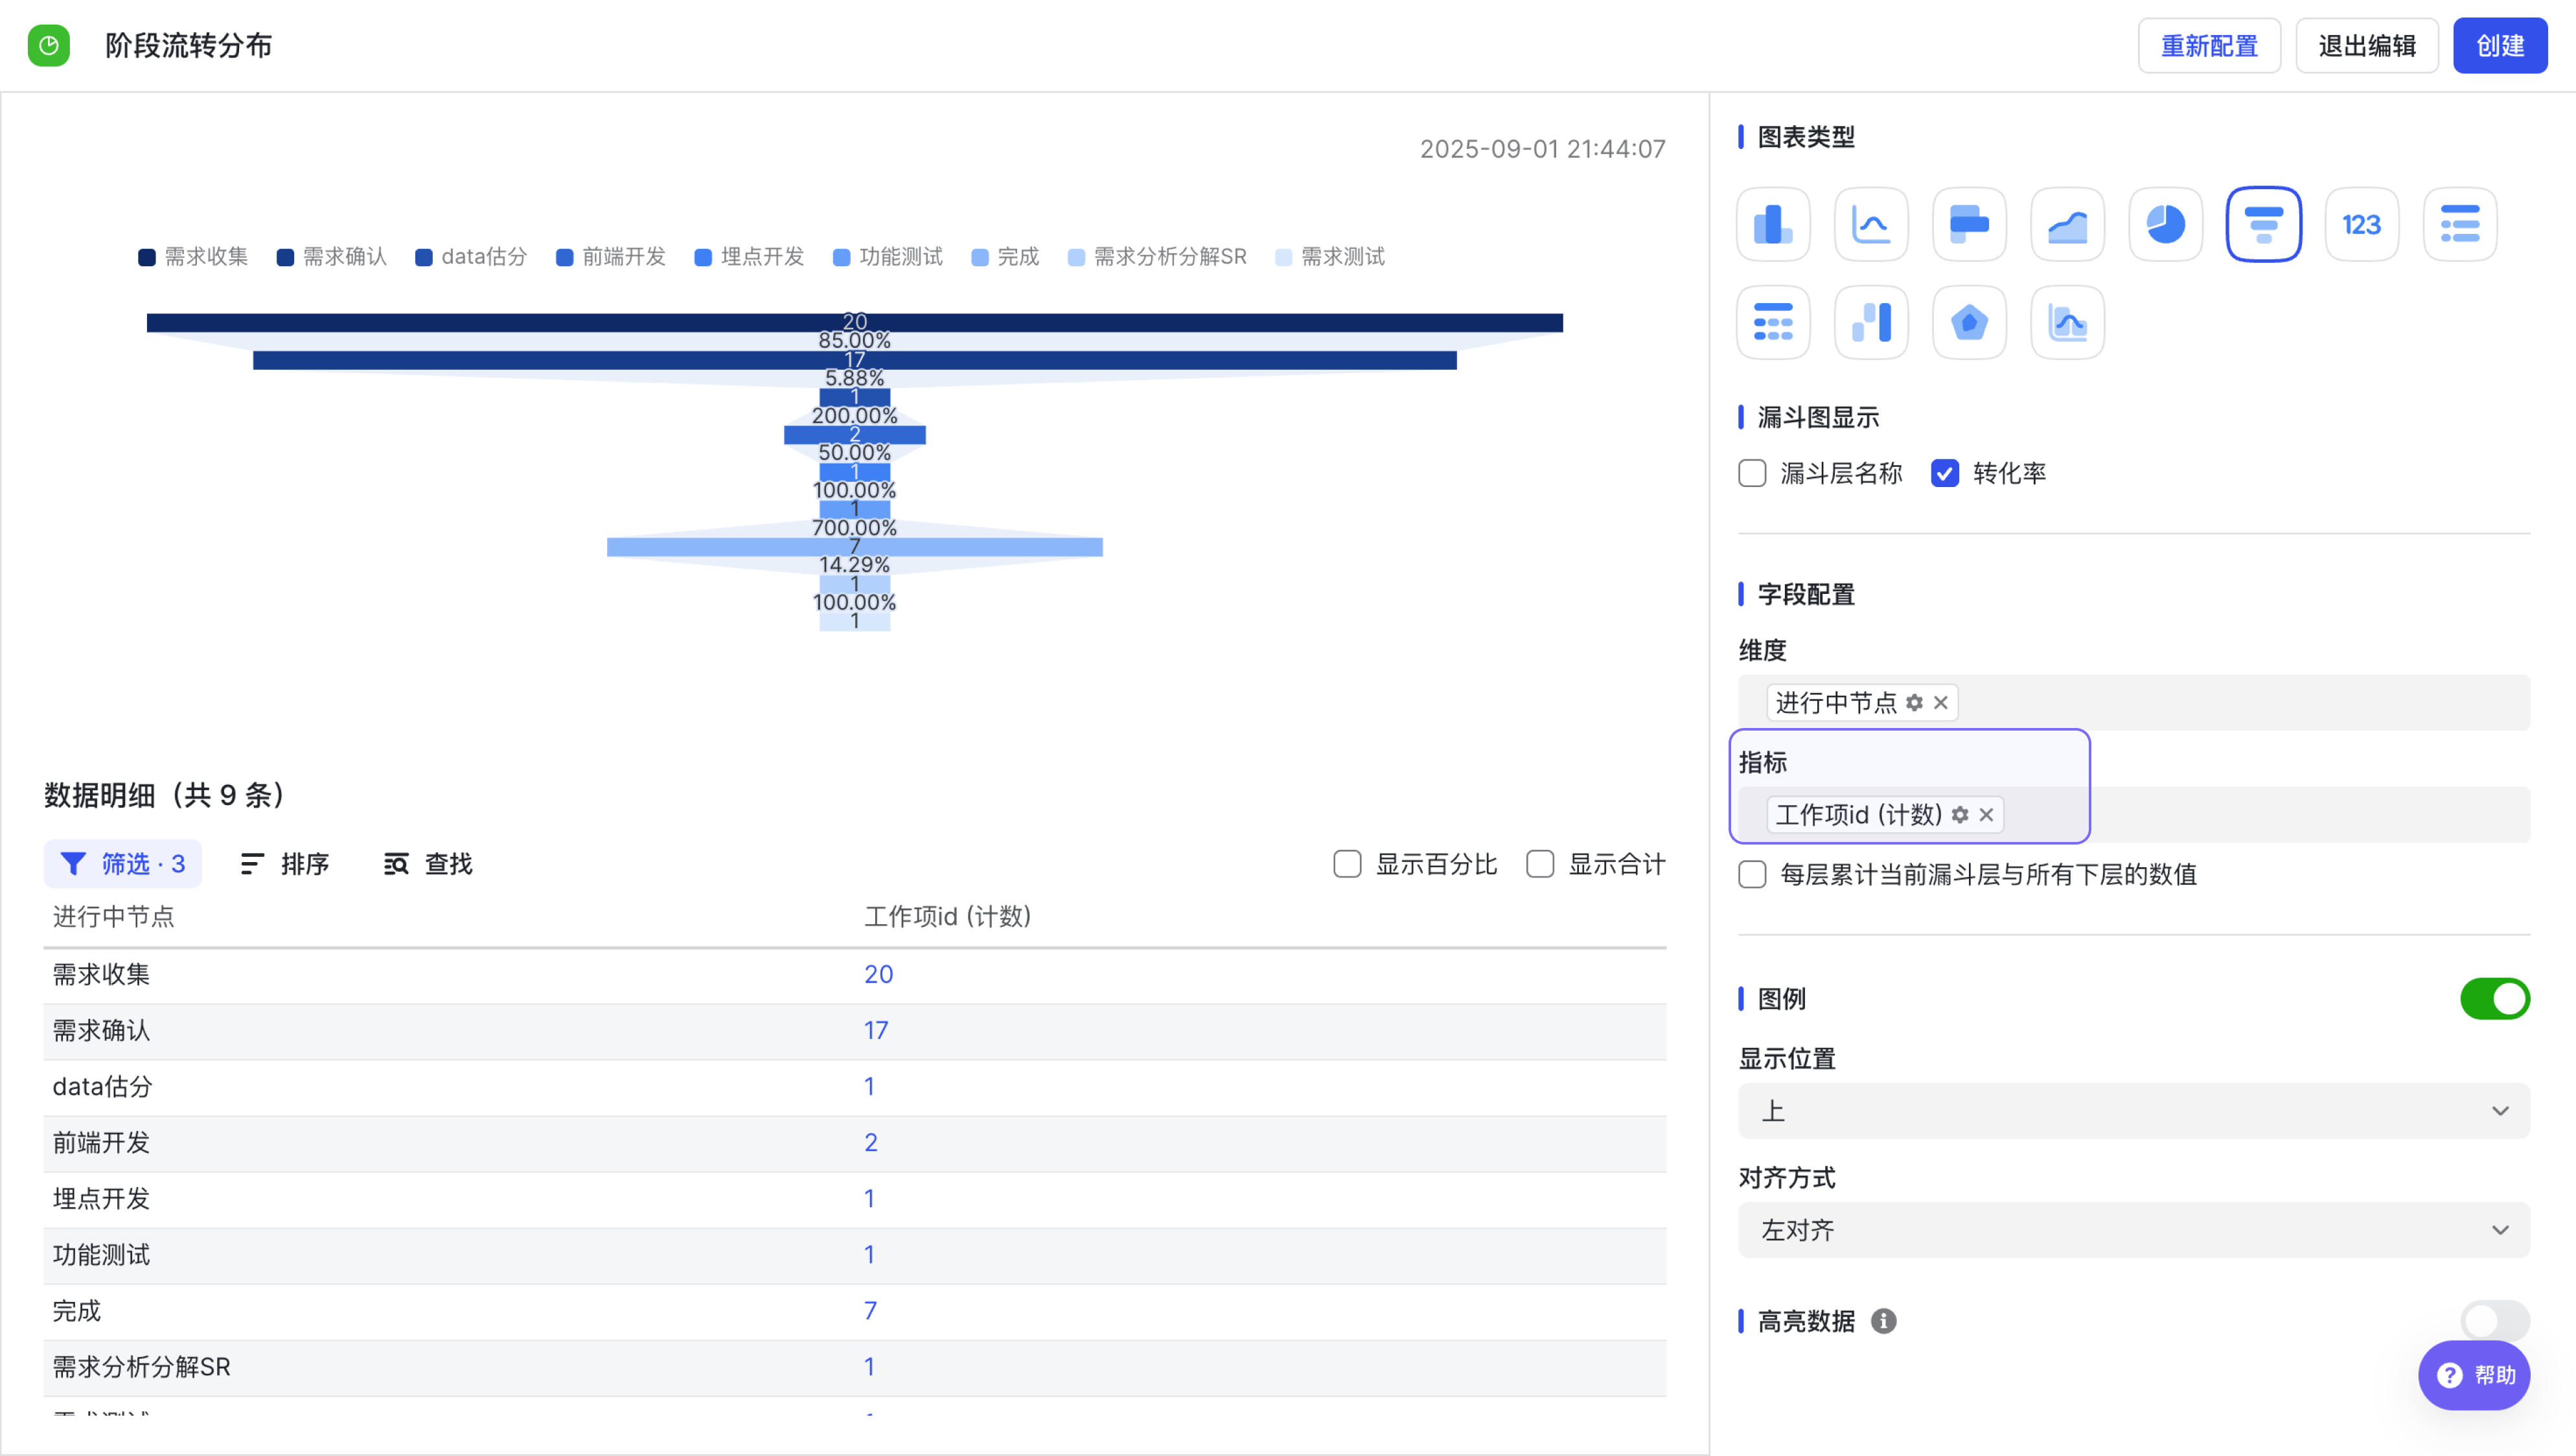The image size is (2576, 1456).
Task: Select the stacked column chart type
Action: (x=1871, y=322)
